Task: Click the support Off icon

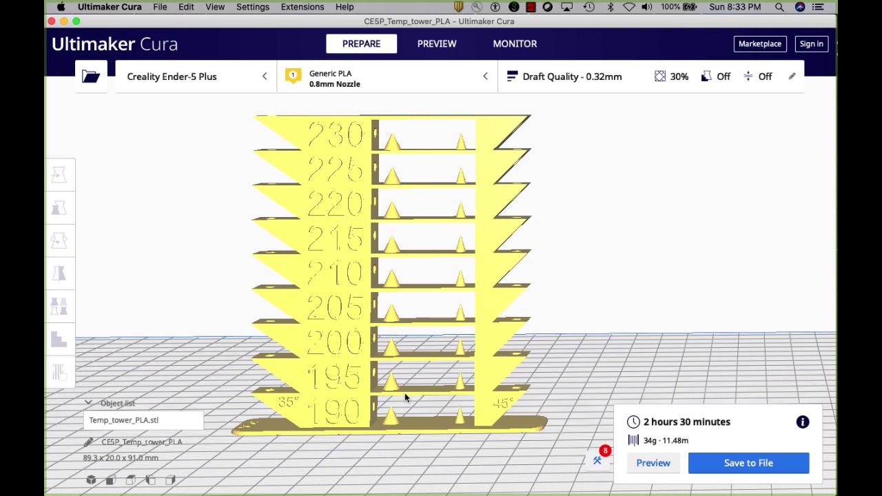Action: coord(706,76)
